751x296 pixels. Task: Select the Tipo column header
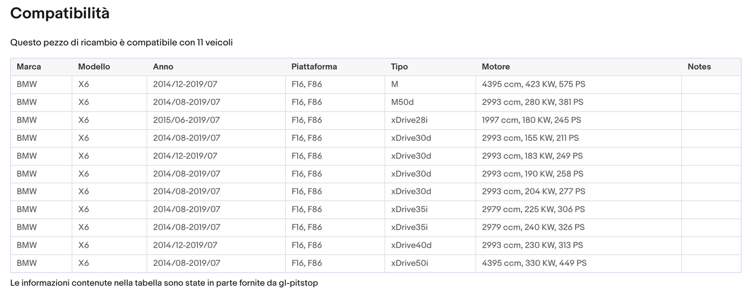click(399, 67)
